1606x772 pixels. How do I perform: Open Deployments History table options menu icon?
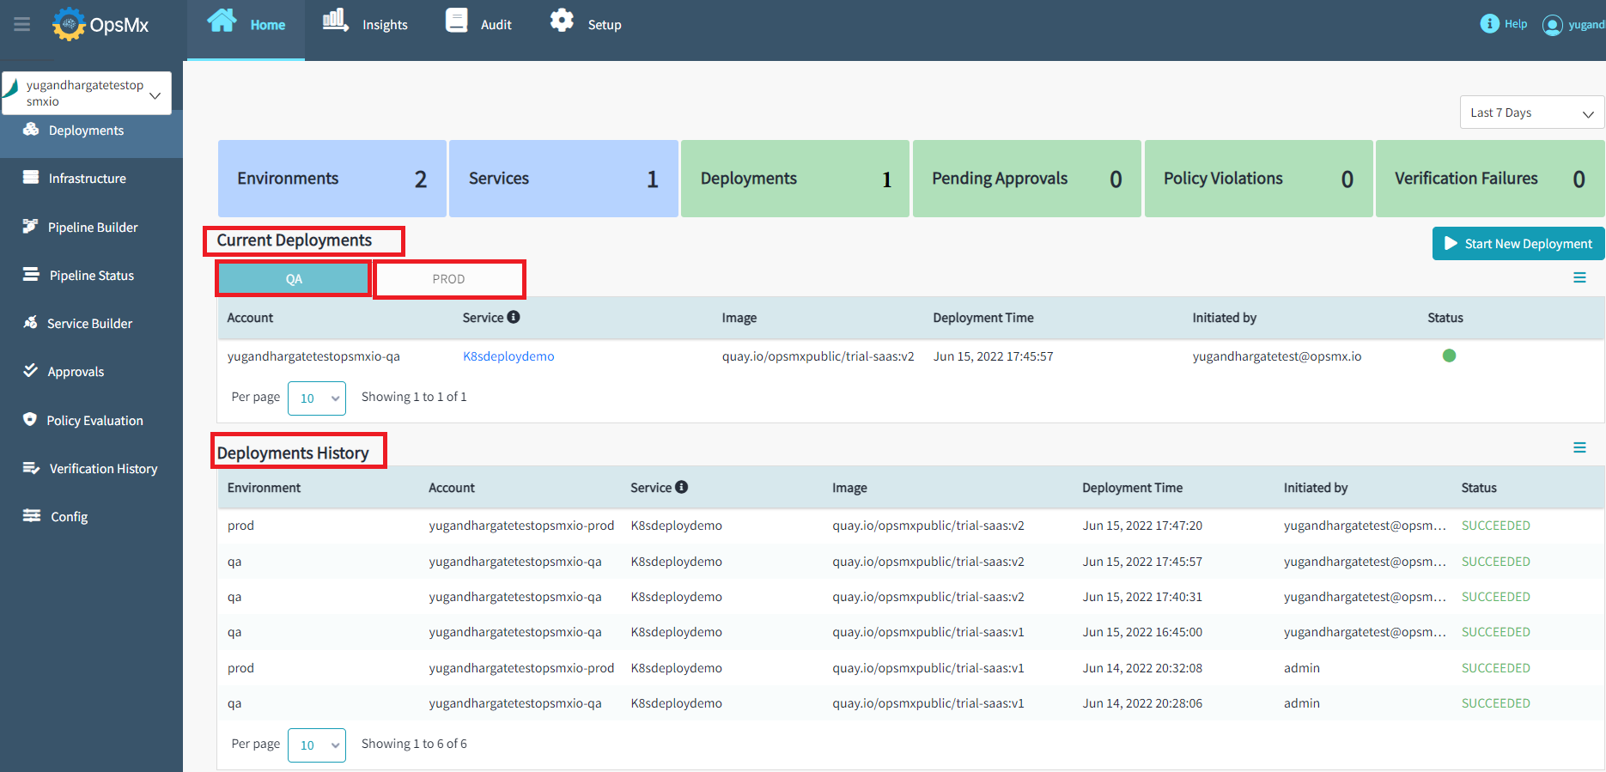point(1579,447)
